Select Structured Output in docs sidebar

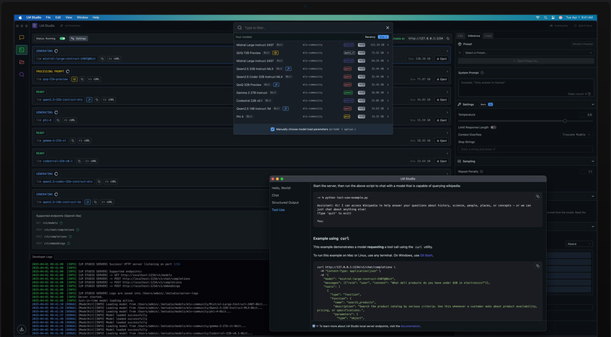(x=285, y=203)
